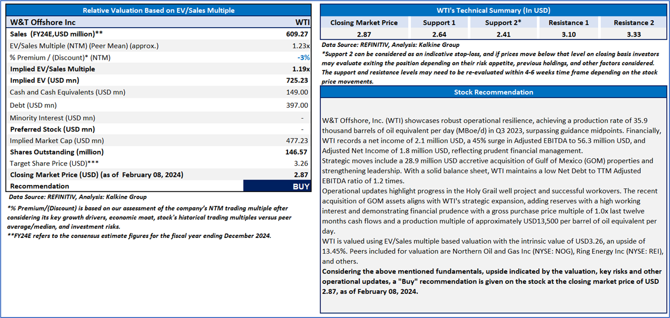Click the 'Support 1' column header
670x318 pixels.
tap(439, 22)
